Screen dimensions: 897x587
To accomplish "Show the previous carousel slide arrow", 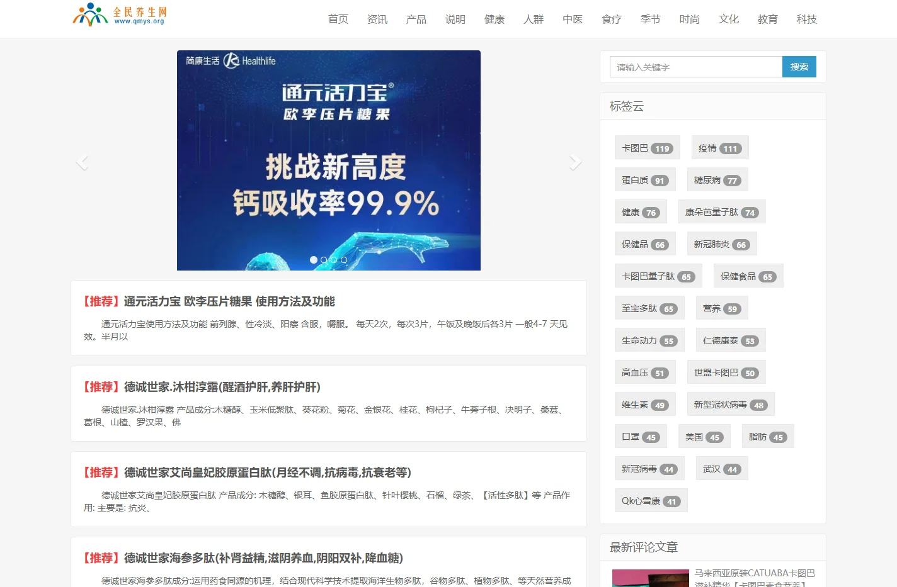I will click(82, 162).
